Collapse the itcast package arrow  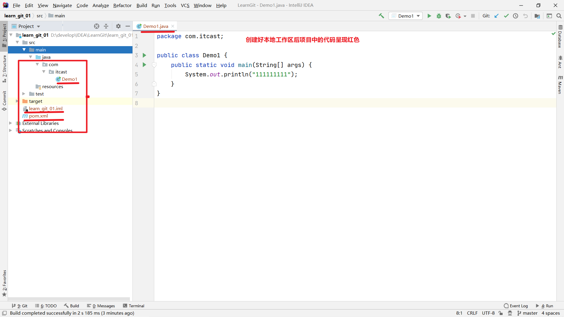[44, 72]
